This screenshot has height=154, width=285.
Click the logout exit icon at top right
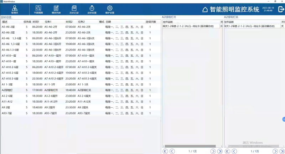pos(280,9)
